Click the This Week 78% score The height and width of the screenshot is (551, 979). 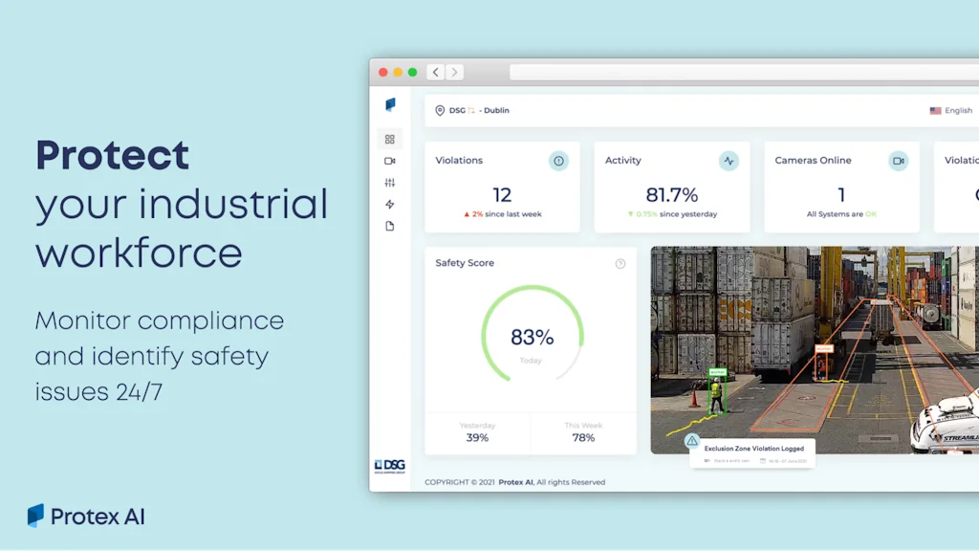point(583,432)
